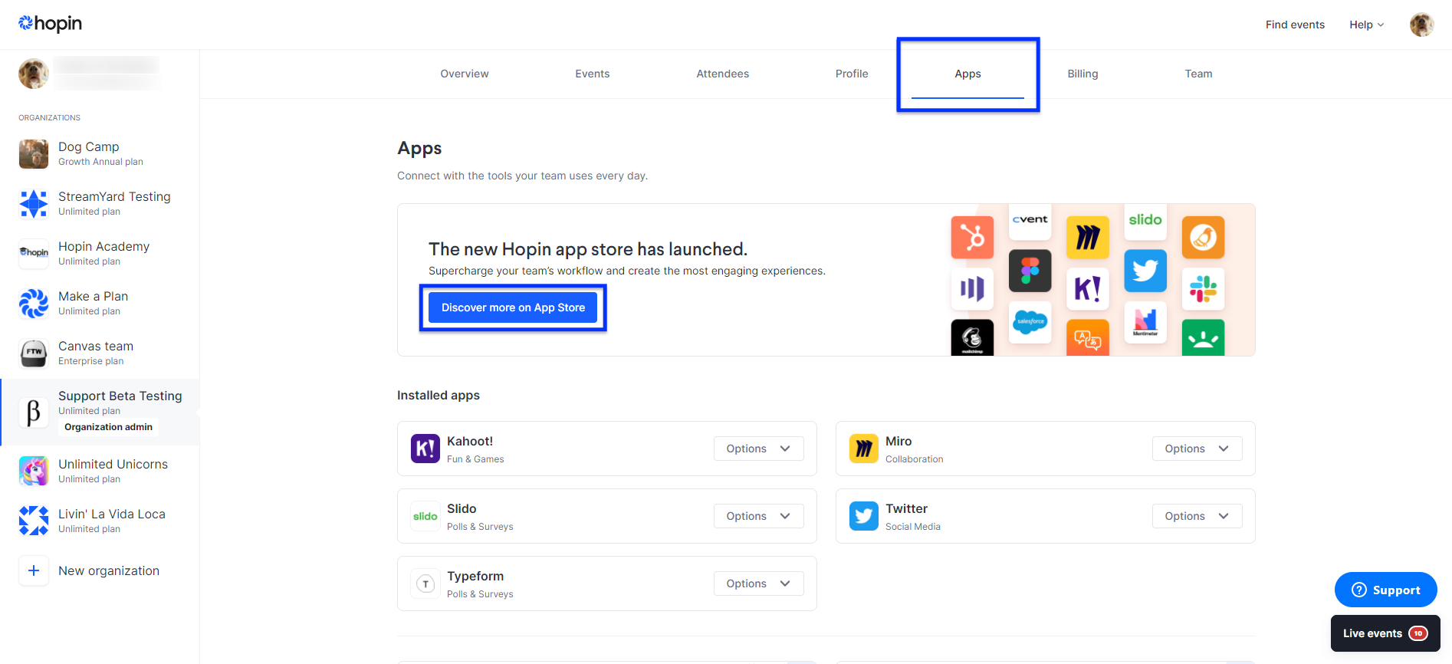
Task: Click the Mentimeter icon in the banner
Action: tap(1145, 322)
